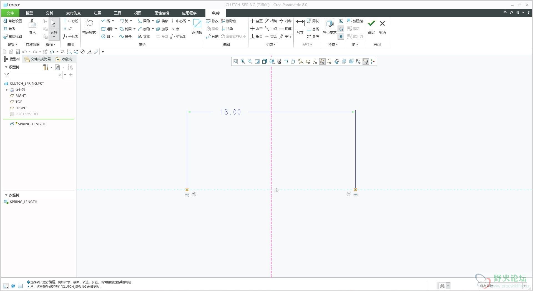The width and height of the screenshot is (533, 291).
Task: Create a 尺寸 (Dimension)
Action: click(300, 27)
